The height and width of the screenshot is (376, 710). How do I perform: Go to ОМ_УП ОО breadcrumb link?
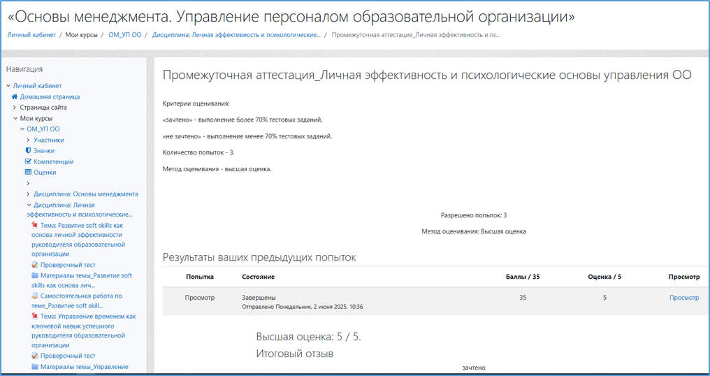tap(124, 34)
